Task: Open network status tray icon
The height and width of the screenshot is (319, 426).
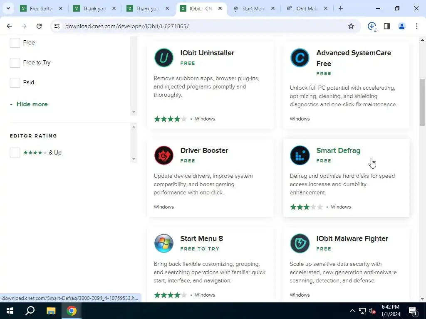Action: click(362, 311)
